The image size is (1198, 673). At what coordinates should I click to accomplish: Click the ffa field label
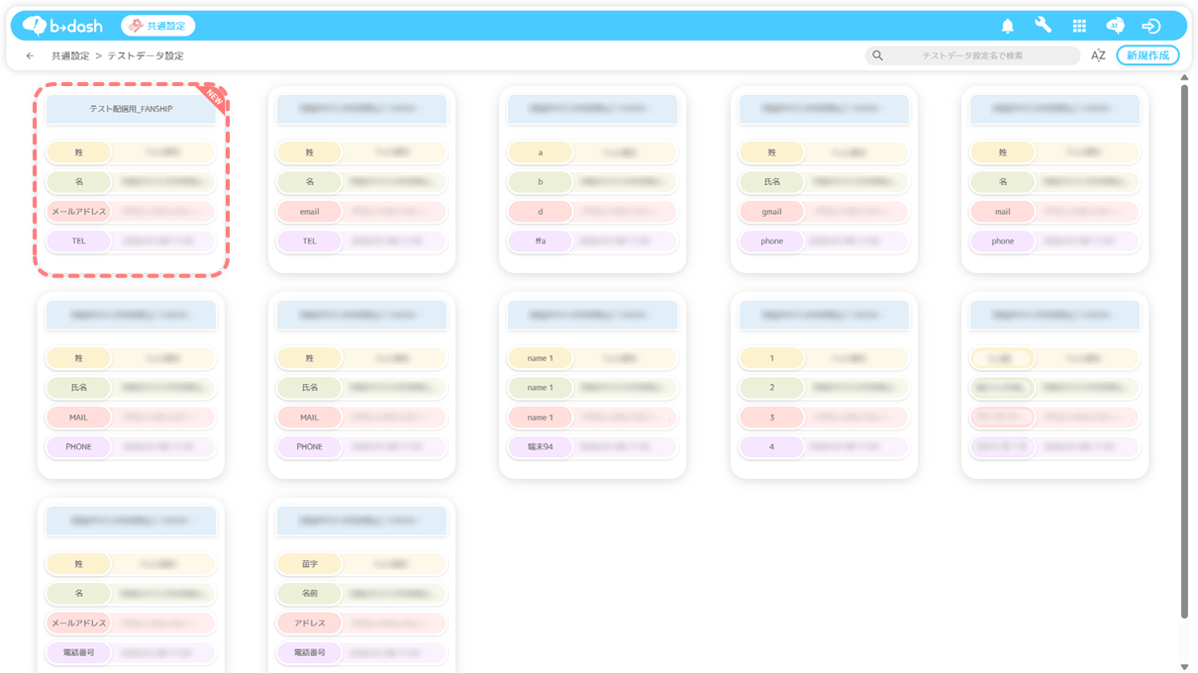[x=540, y=241]
